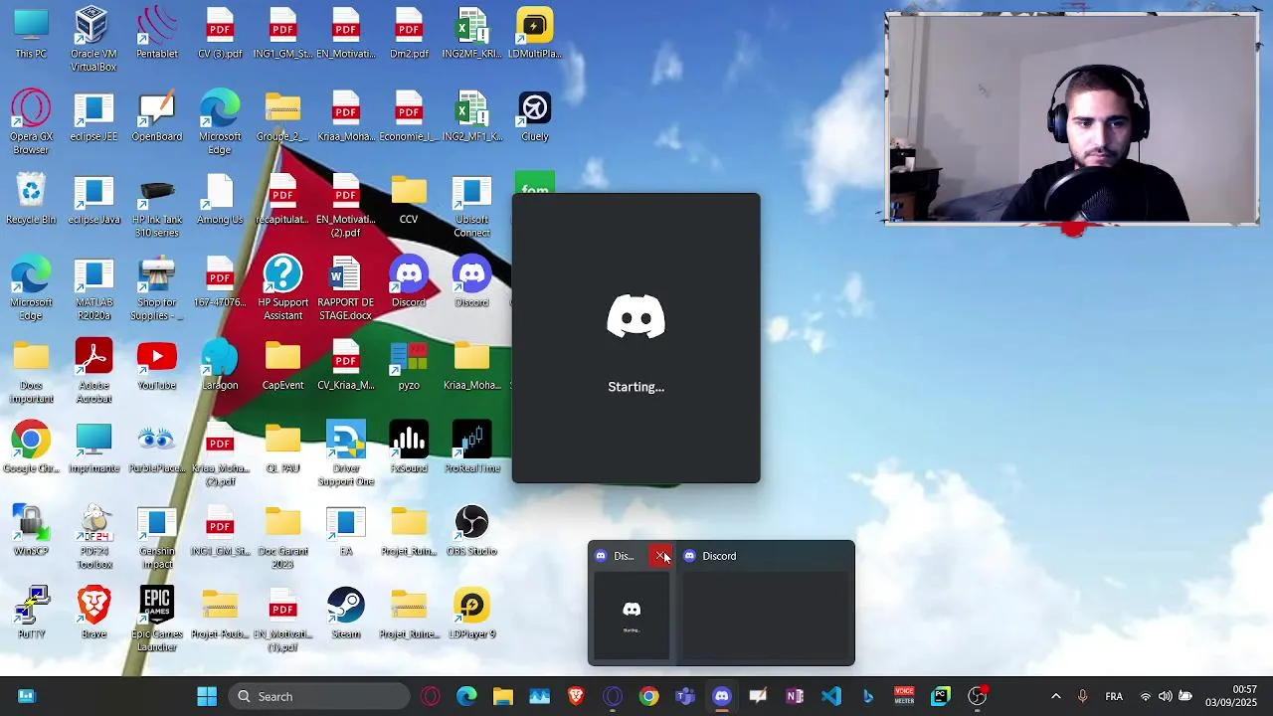Select the FxSound desktop shortcut
Screen dimensions: 1273x716
pos(409,447)
